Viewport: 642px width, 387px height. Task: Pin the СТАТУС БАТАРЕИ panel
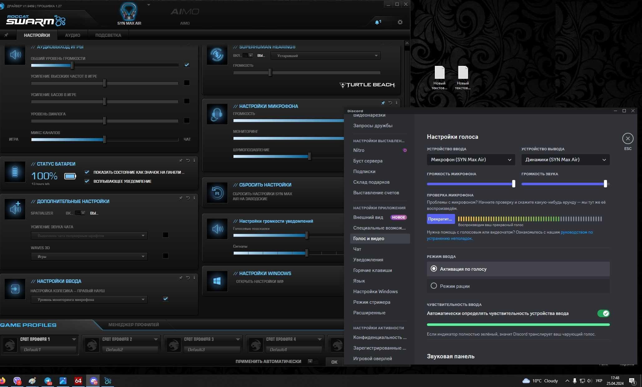tap(181, 160)
